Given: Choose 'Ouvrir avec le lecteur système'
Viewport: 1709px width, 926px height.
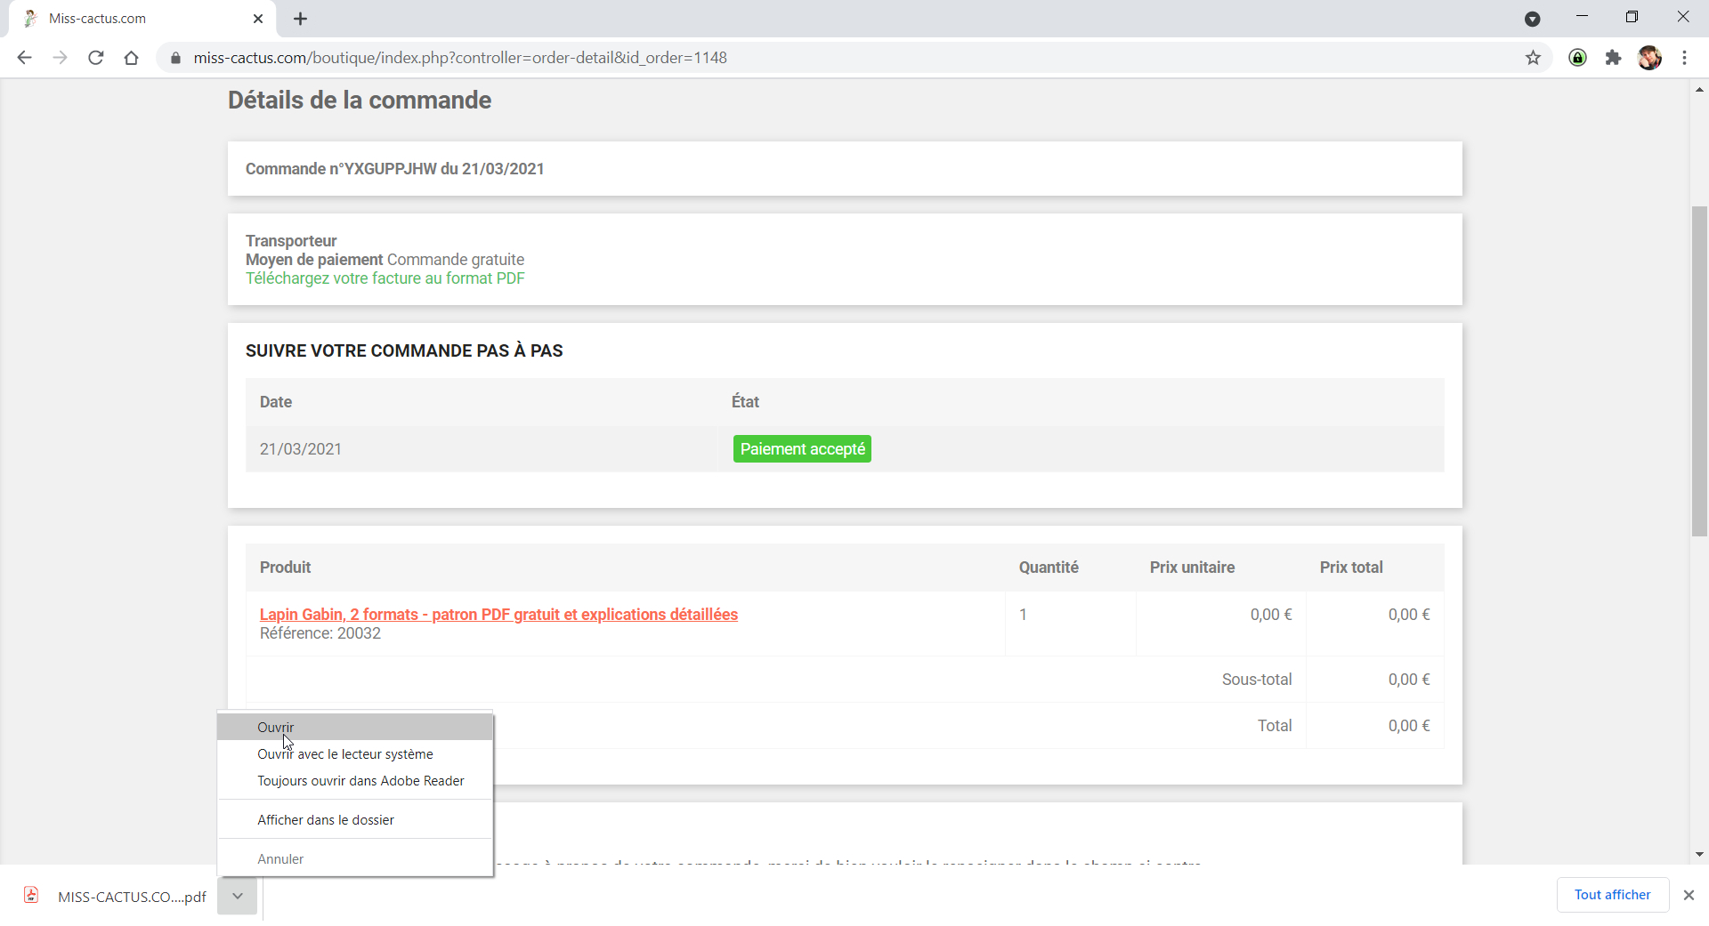Looking at the screenshot, I should [345, 754].
